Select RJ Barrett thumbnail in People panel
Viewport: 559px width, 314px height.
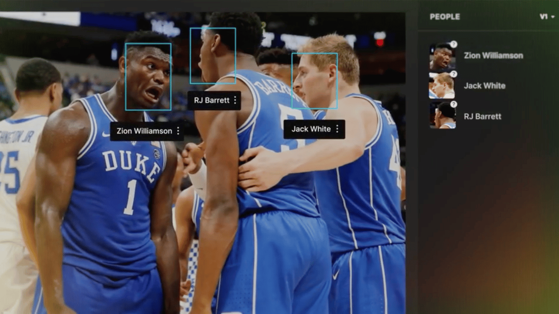tap(442, 116)
